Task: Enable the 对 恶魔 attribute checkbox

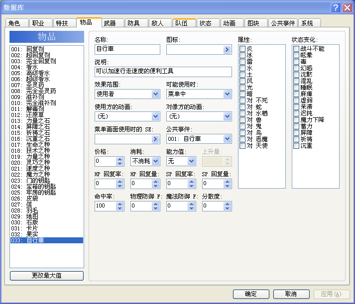Action: click(242, 139)
